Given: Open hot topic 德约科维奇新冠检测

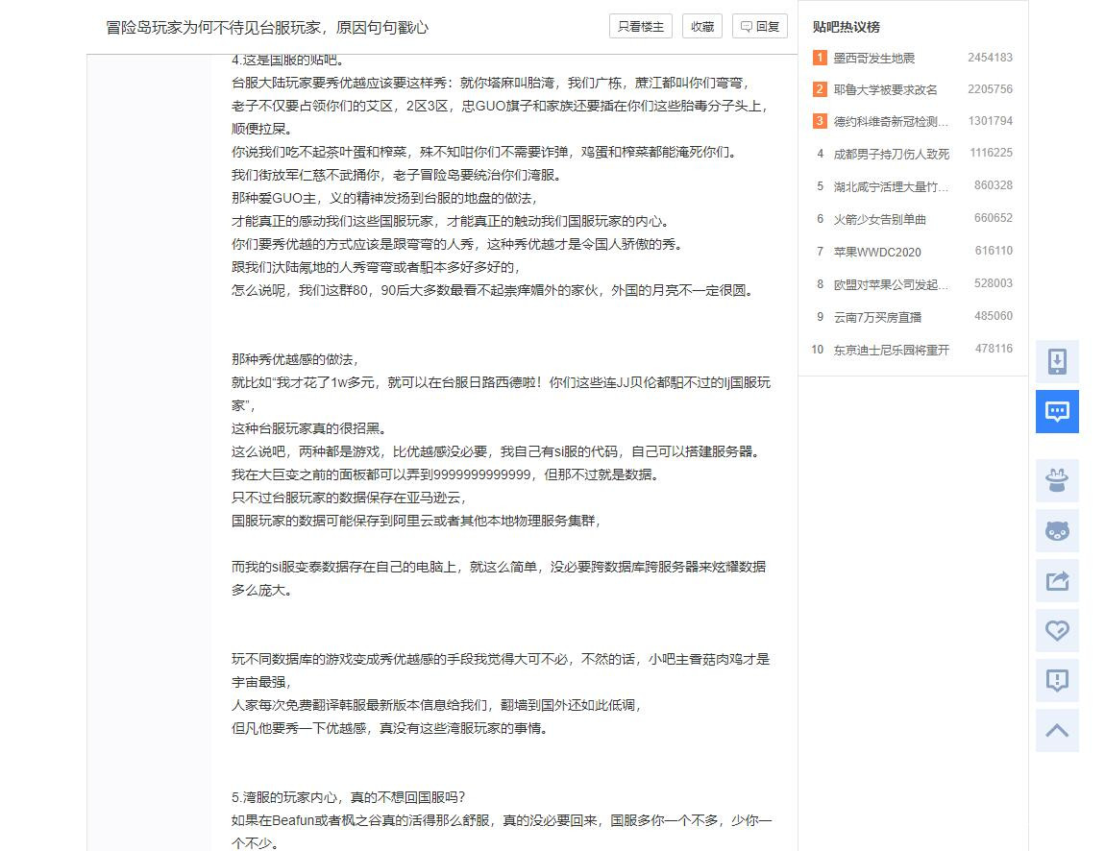Looking at the screenshot, I should (x=891, y=121).
